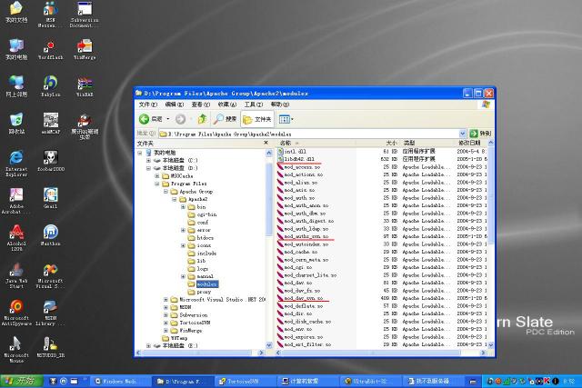Open the View (查看) menu
Viewport: 582px width, 388px height.
(201, 104)
